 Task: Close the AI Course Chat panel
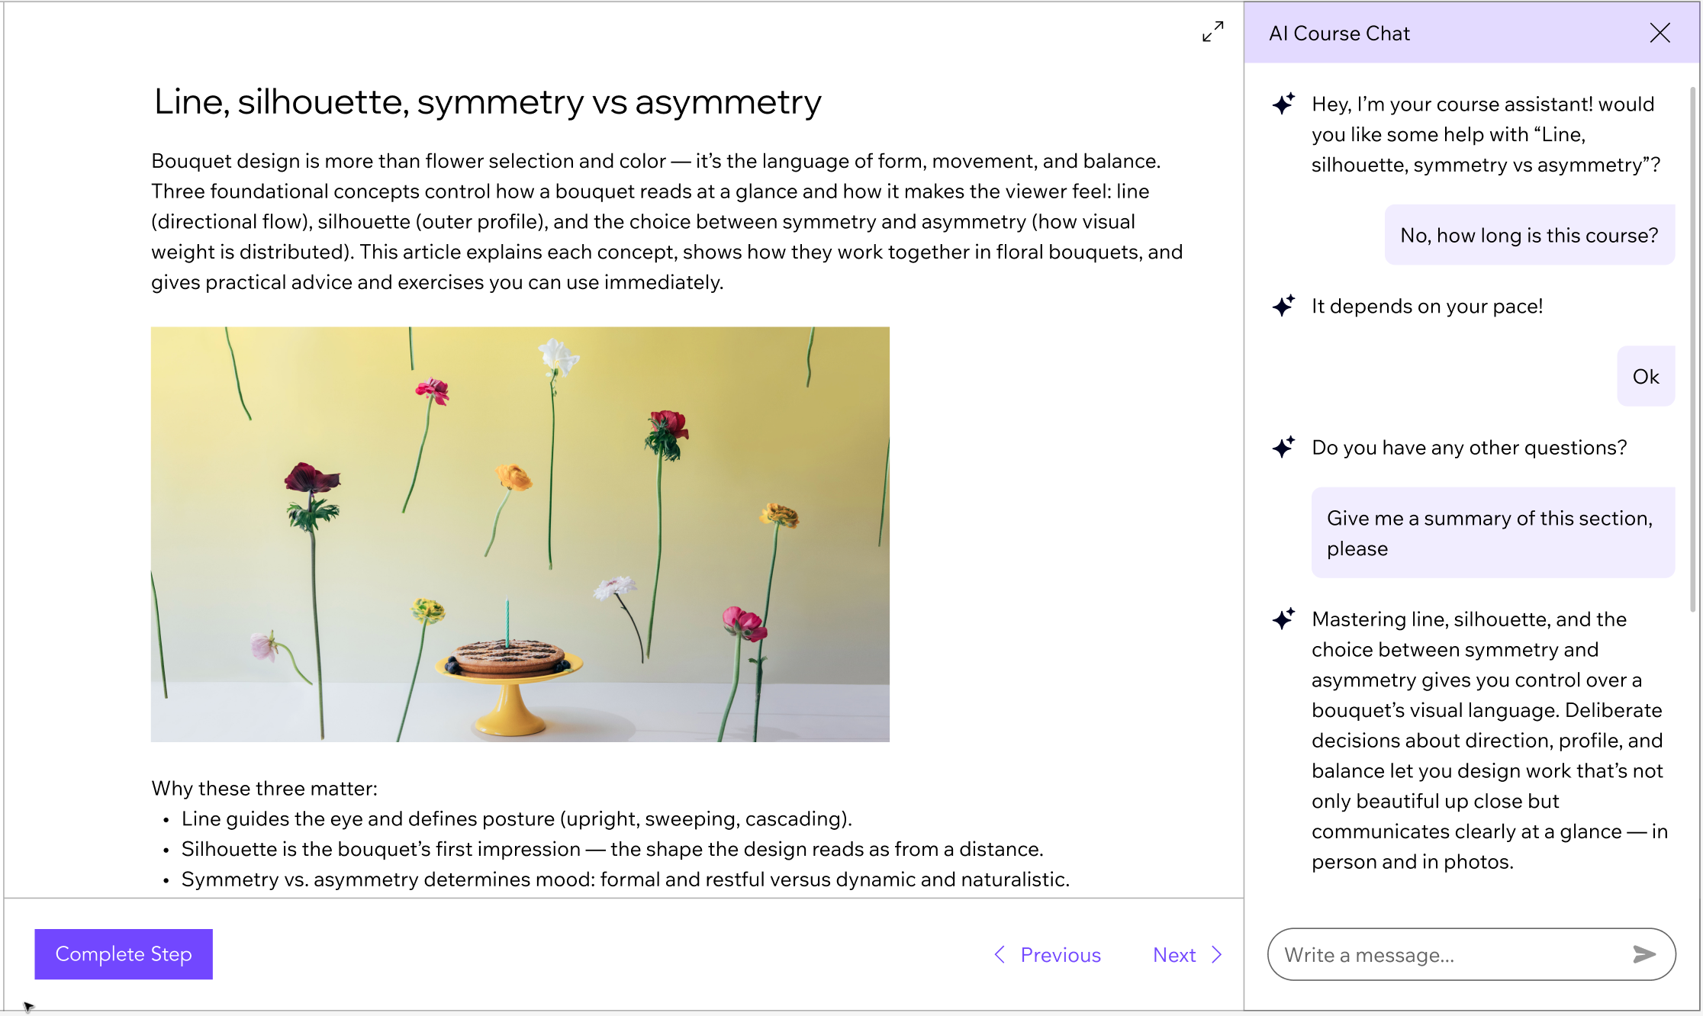click(x=1660, y=33)
